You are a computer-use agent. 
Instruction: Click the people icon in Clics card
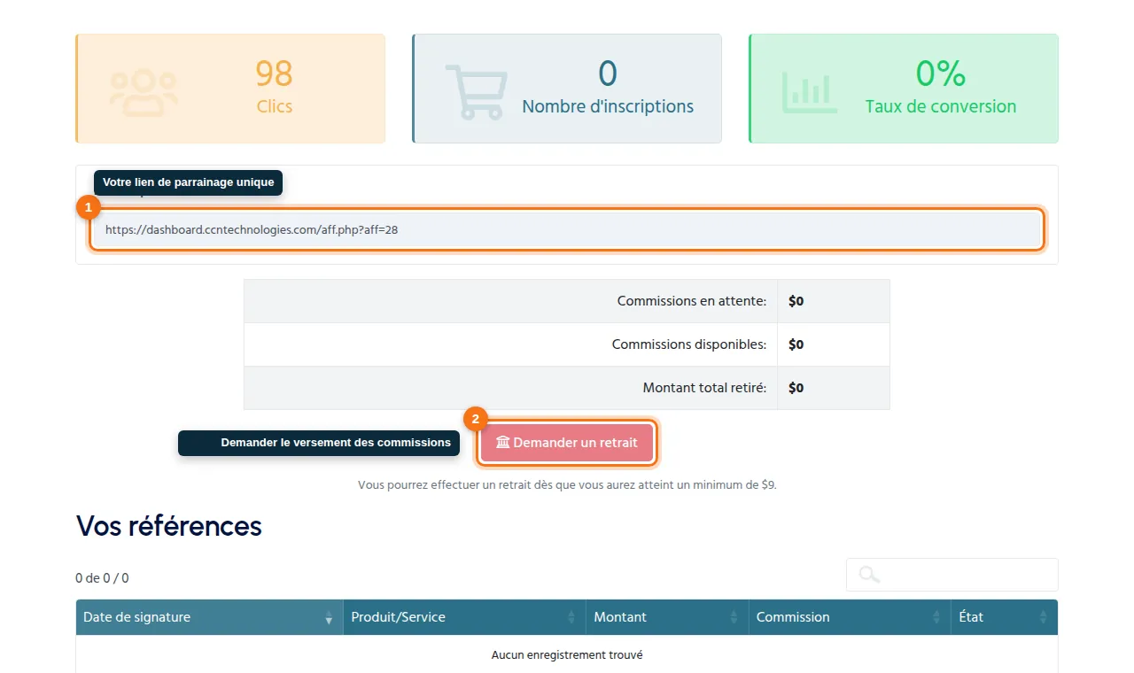[144, 92]
